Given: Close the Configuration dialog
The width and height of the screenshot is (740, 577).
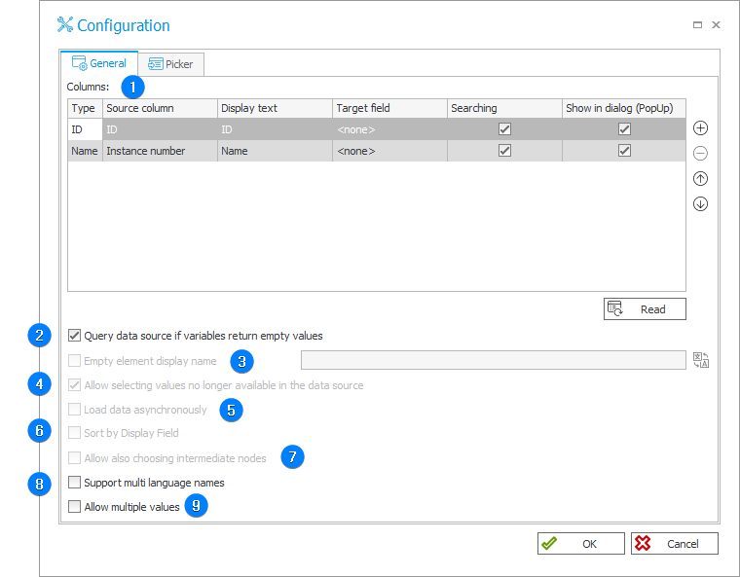Looking at the screenshot, I should [x=716, y=25].
